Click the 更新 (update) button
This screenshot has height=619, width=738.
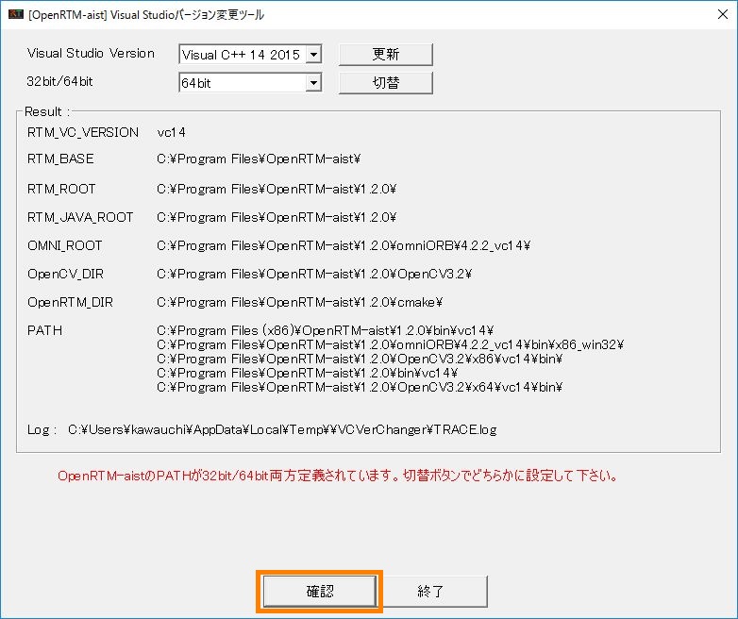pyautogui.click(x=385, y=55)
